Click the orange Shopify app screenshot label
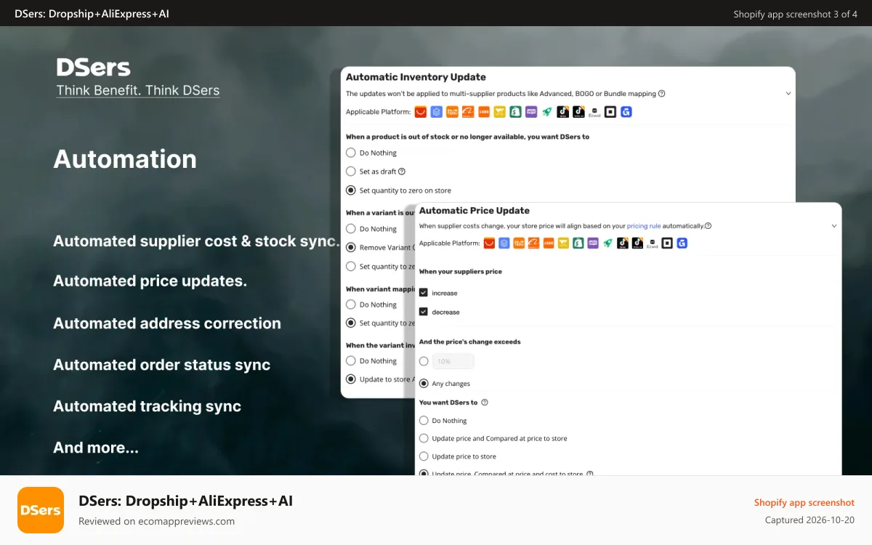 (x=804, y=502)
